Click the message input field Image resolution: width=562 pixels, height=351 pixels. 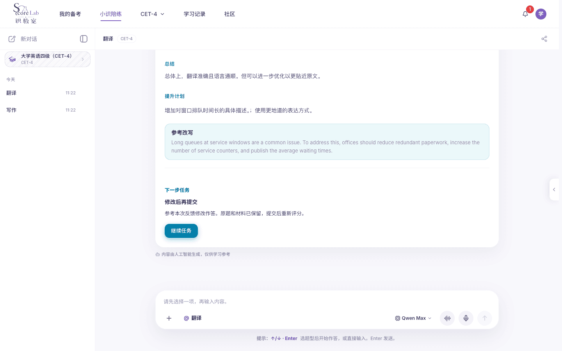click(327, 301)
